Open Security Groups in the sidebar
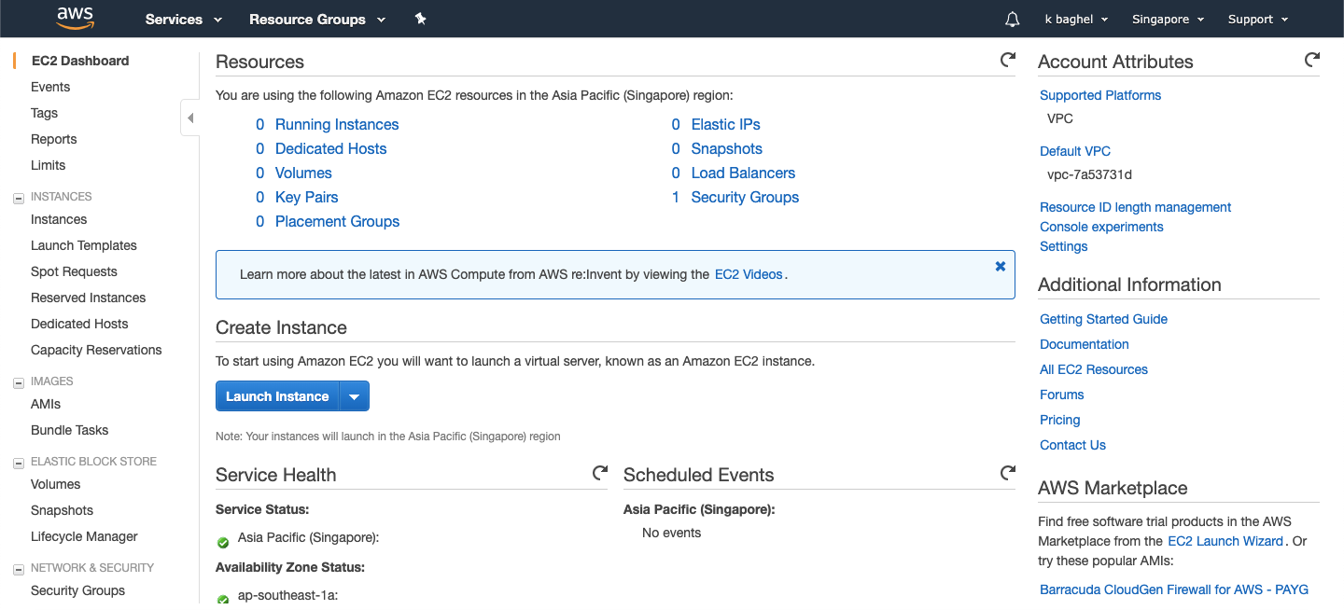 [x=77, y=590]
